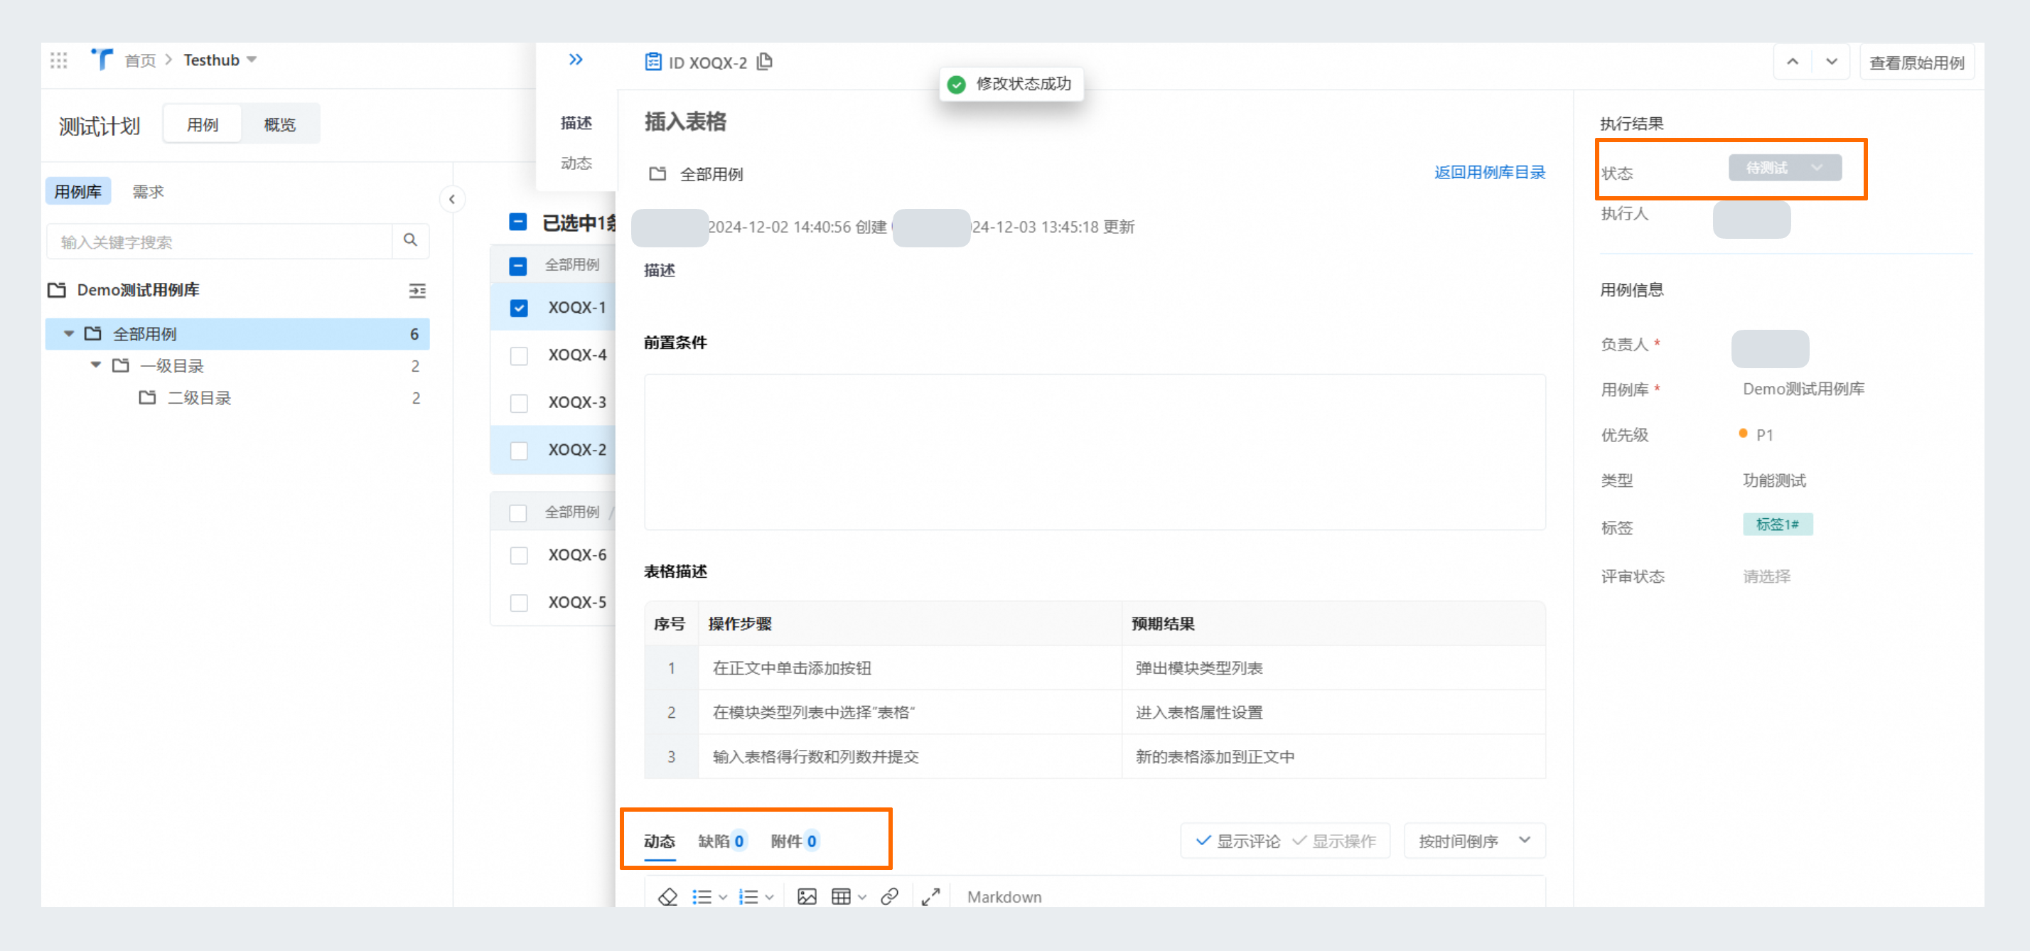
Task: Open the 状态 待测试 dropdown
Action: tap(1785, 168)
